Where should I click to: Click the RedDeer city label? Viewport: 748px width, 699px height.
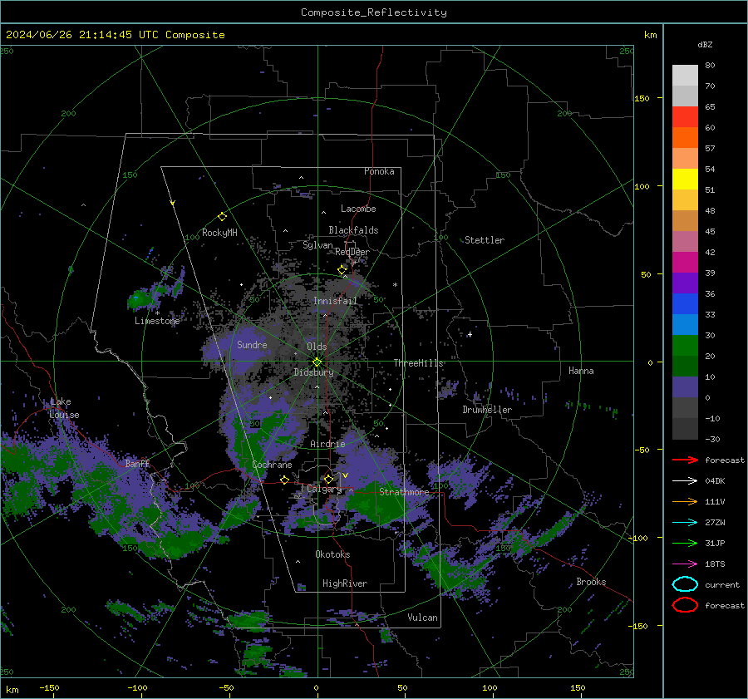pos(352,252)
